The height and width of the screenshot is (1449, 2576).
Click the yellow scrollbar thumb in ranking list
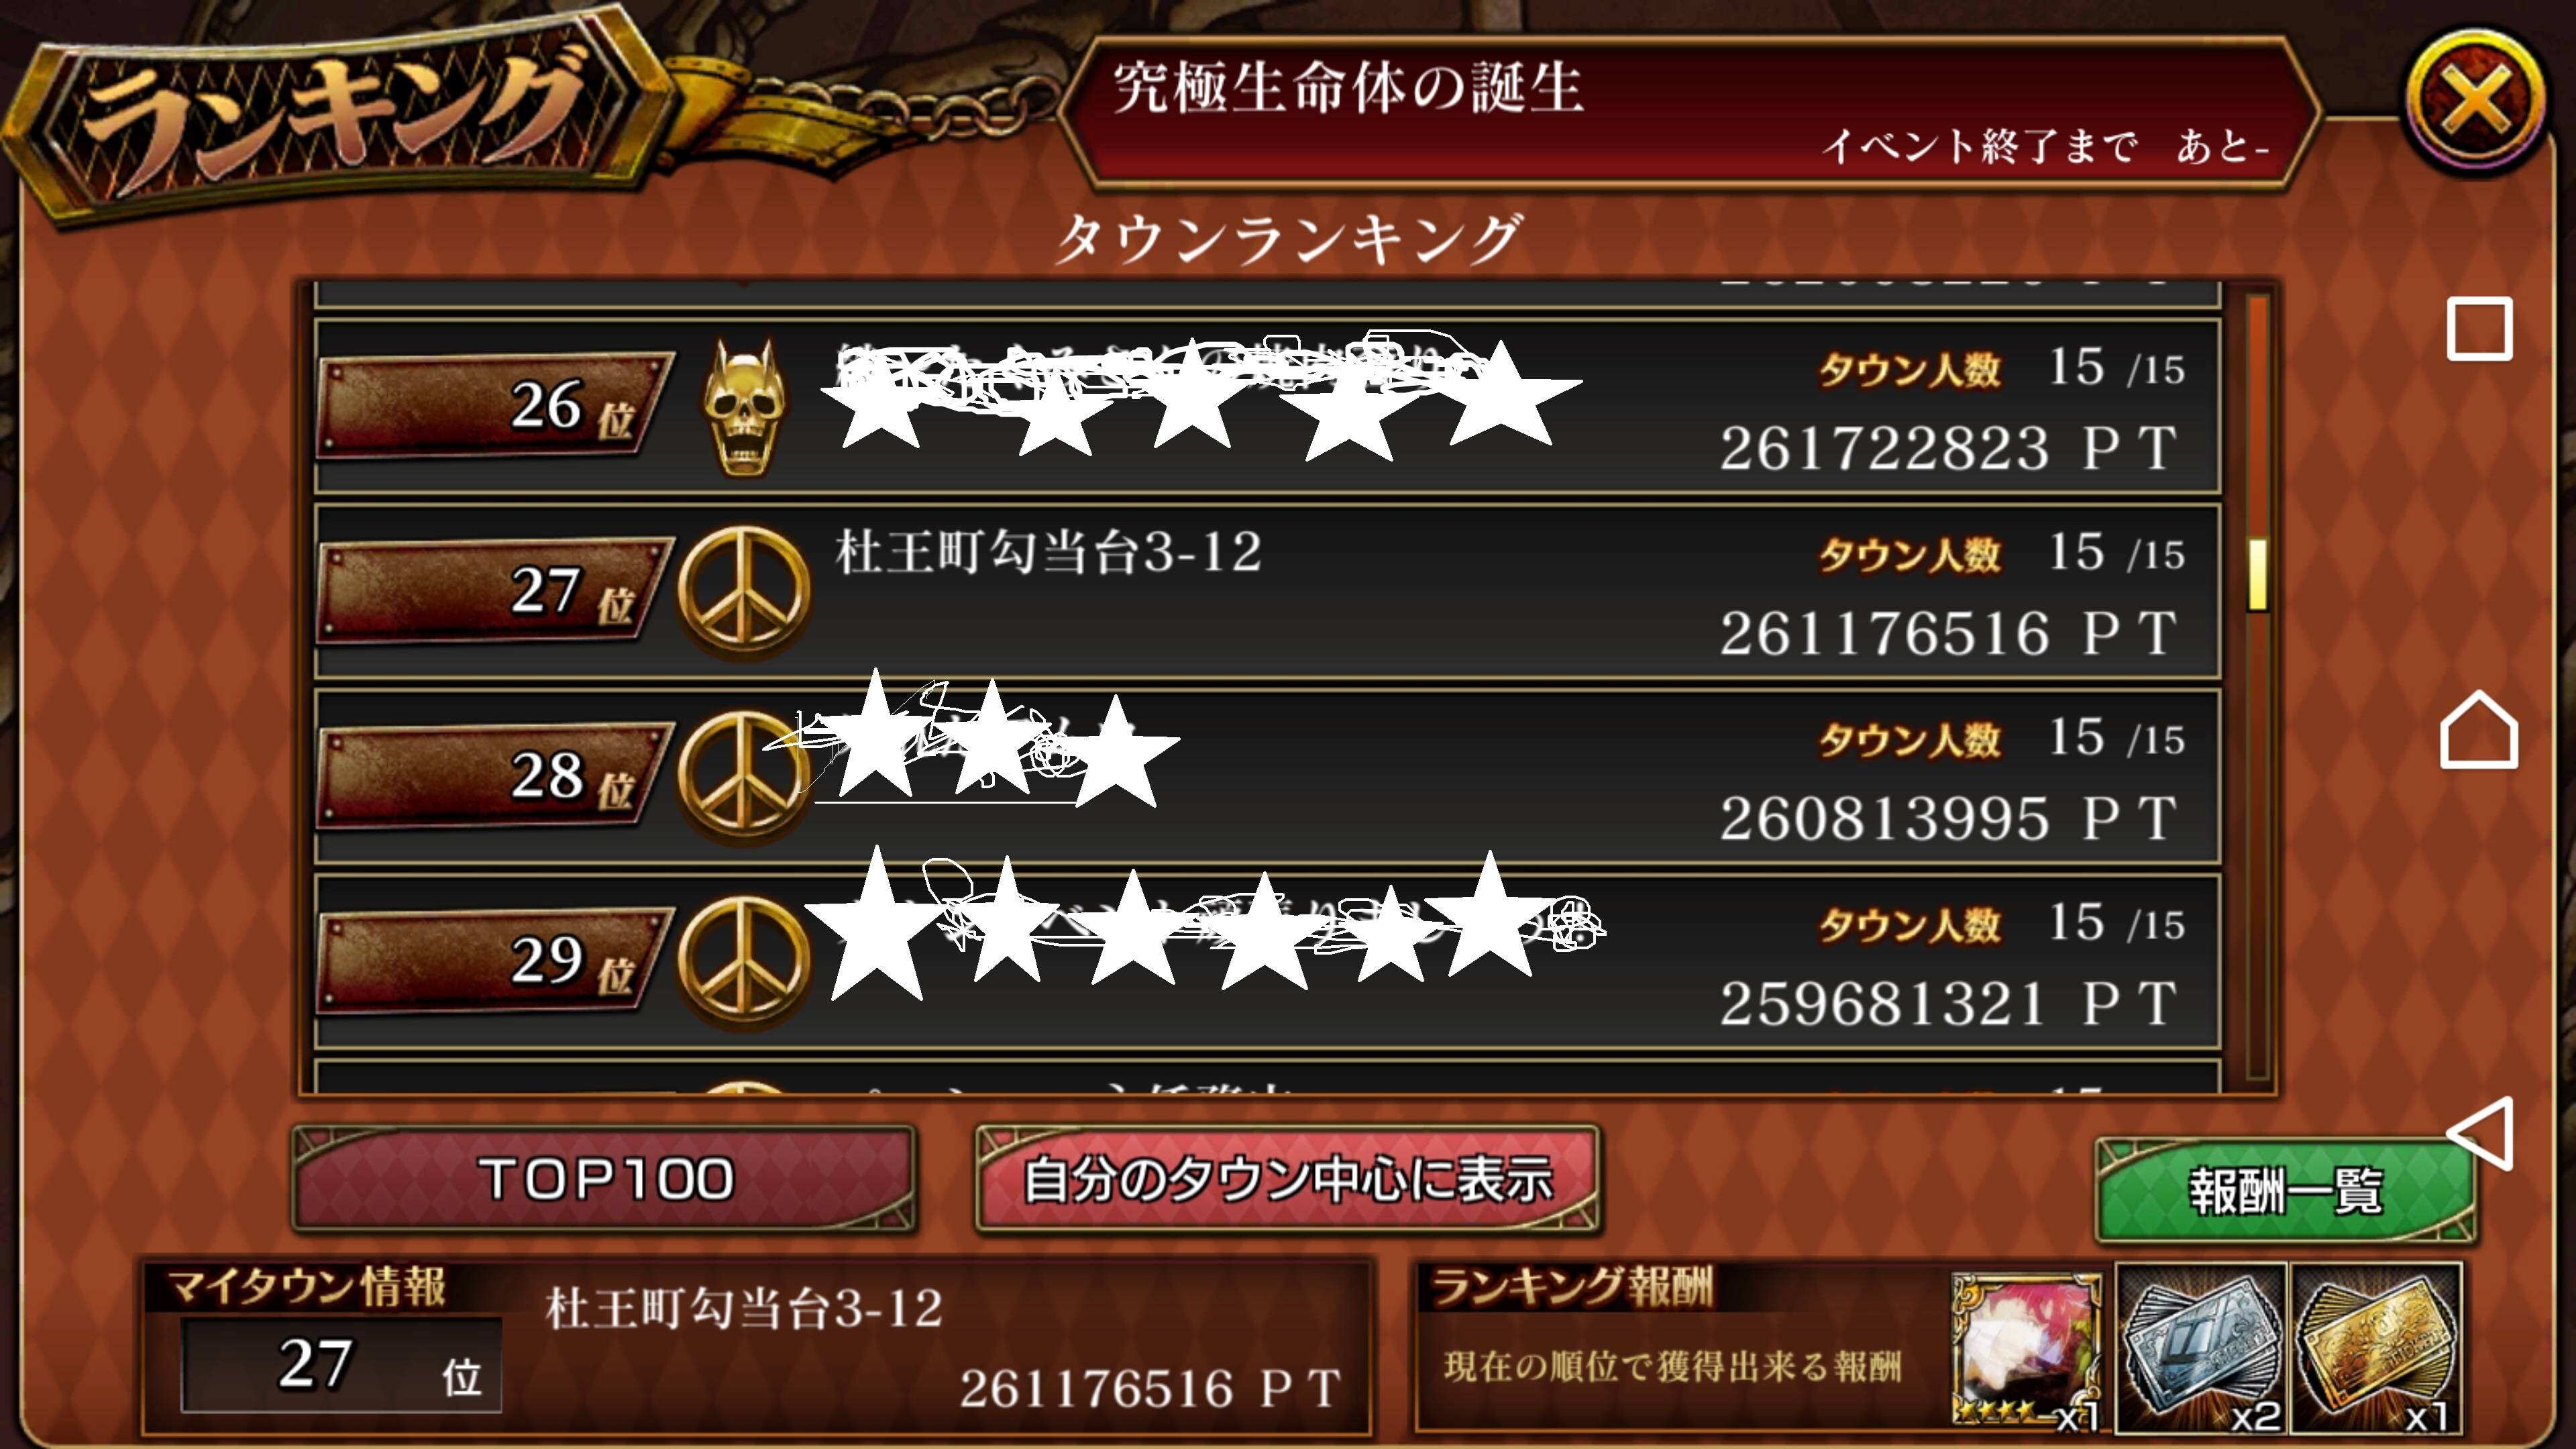tap(2257, 574)
